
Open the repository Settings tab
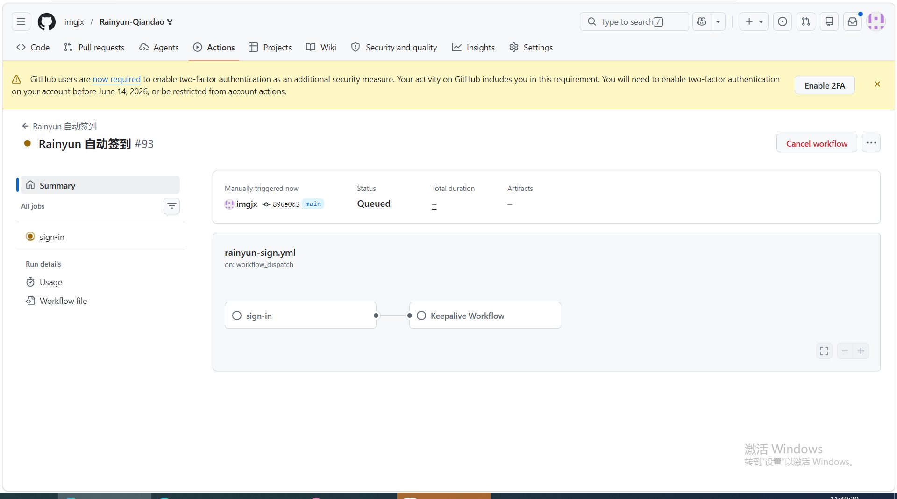pos(531,47)
